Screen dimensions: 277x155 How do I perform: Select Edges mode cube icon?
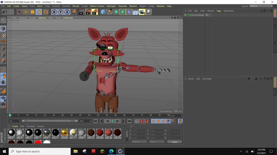point(3,55)
